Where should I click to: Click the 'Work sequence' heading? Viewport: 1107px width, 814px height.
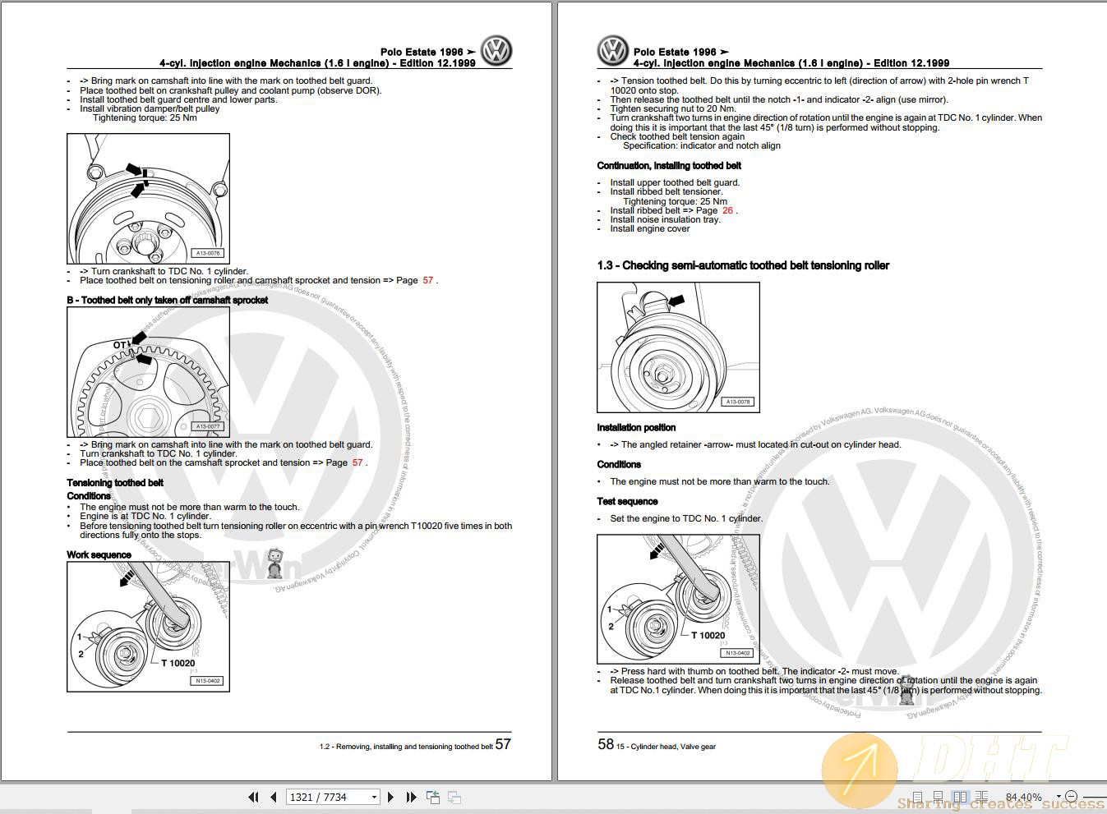pyautogui.click(x=99, y=554)
